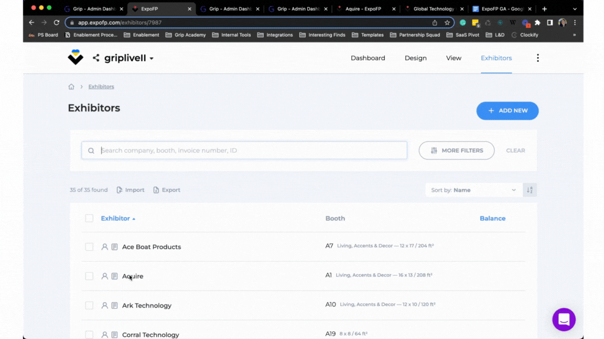Clear filters using the CLEAR link
The height and width of the screenshot is (339, 604).
pyautogui.click(x=515, y=150)
